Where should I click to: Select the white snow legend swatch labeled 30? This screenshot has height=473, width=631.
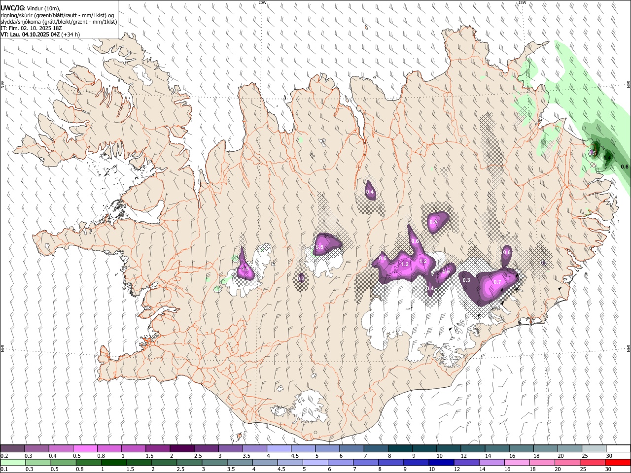(618, 448)
